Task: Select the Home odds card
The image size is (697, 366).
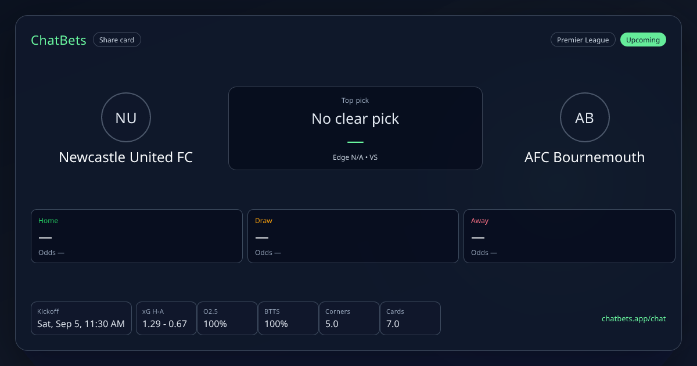Action: [136, 236]
